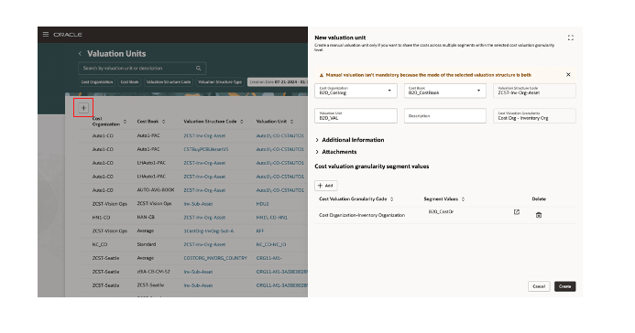Screen dimensions: 635x333
Task: Go back using the arrow beside Valuation Units
Action: coord(80,53)
